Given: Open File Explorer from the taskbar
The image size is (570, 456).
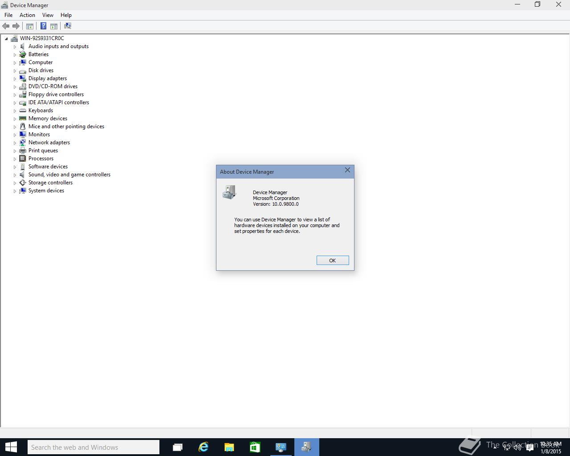Looking at the screenshot, I should point(229,447).
